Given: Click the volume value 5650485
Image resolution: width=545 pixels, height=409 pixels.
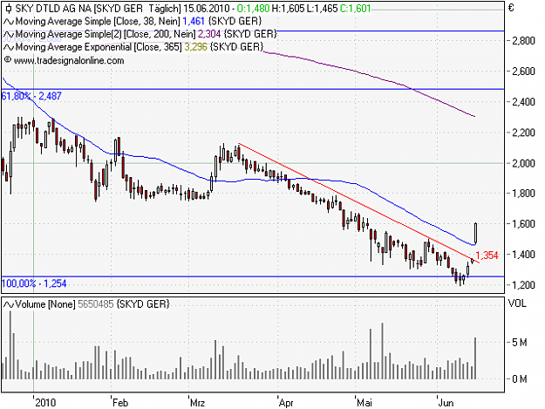Looking at the screenshot, I should [96, 304].
